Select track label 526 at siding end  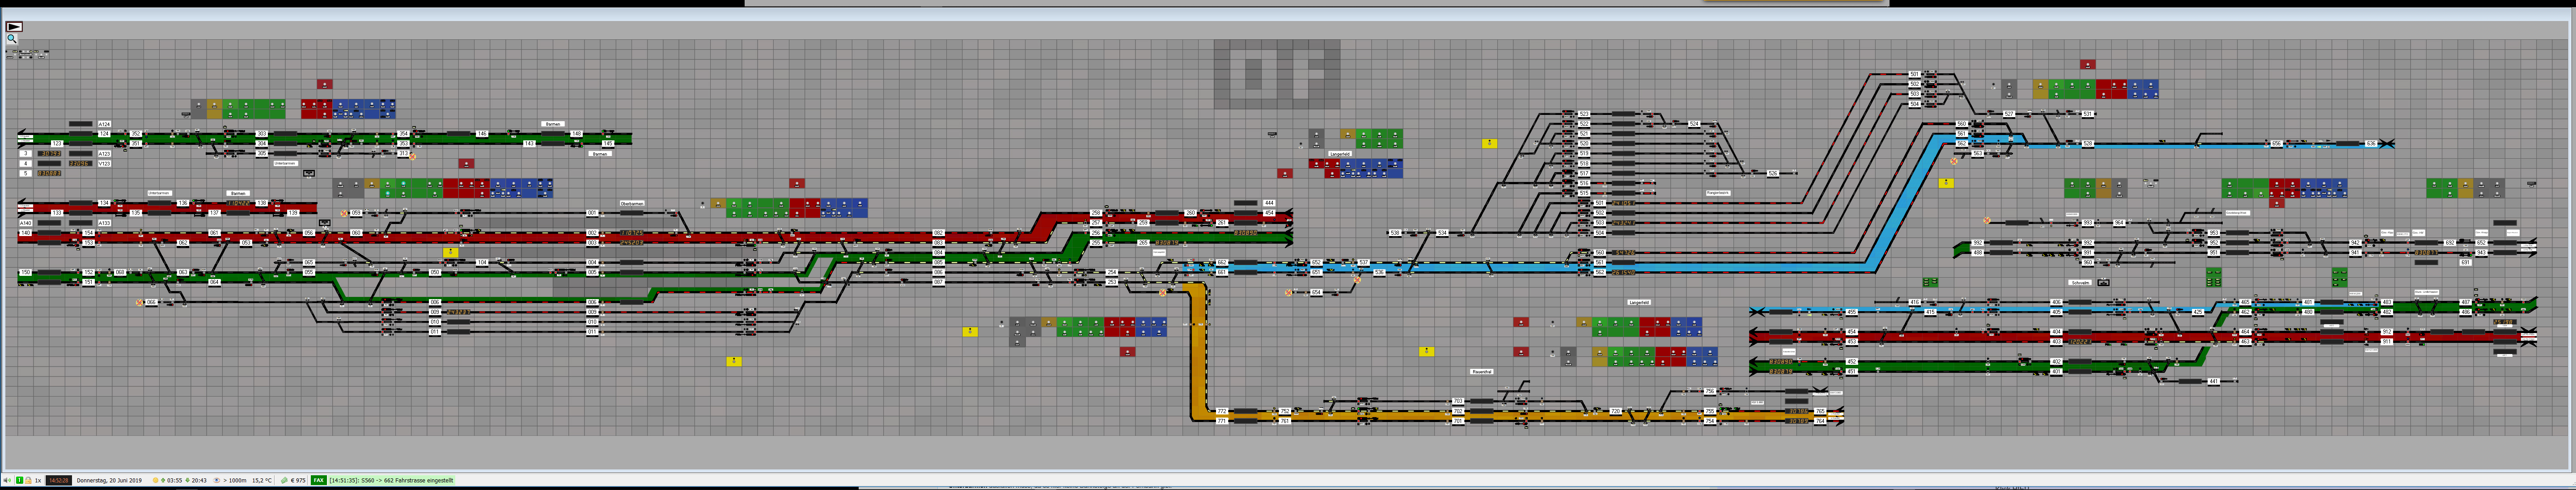click(x=1773, y=173)
